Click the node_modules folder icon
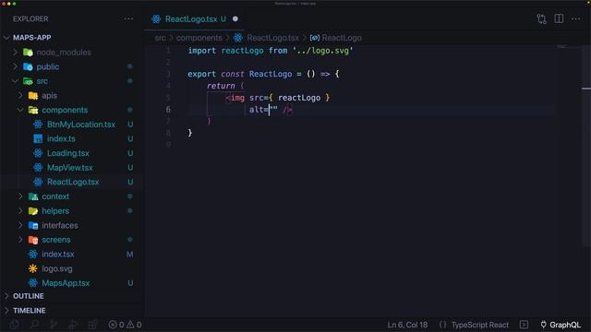591x332 pixels. click(28, 52)
